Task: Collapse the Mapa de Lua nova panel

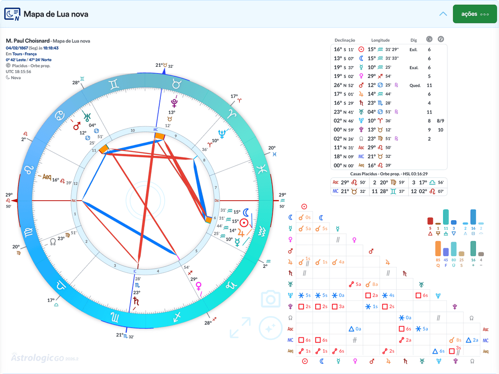Action: pyautogui.click(x=443, y=14)
